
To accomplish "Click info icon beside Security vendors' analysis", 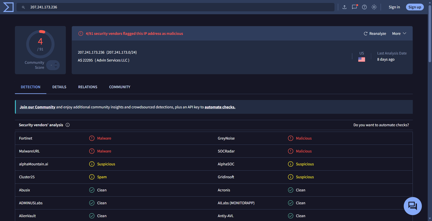I will pyautogui.click(x=68, y=125).
